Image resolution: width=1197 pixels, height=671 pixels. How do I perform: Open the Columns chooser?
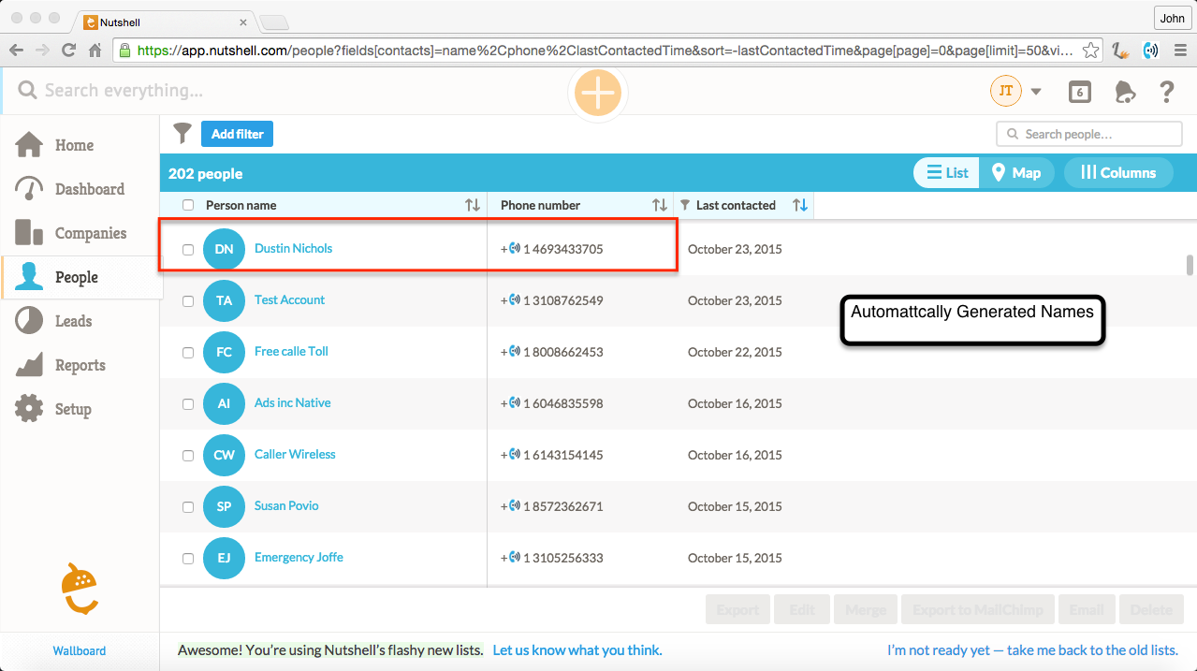tap(1117, 173)
